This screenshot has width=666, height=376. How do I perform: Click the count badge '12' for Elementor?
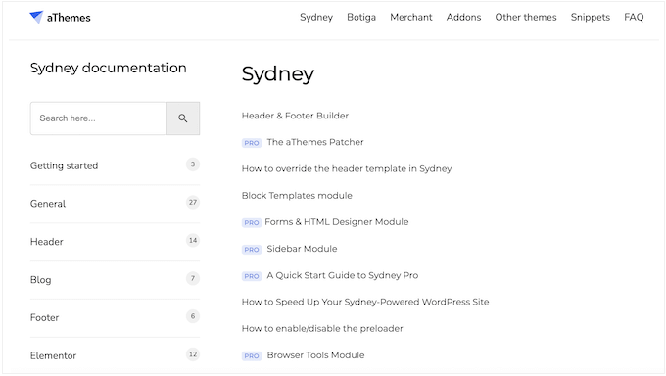193,354
